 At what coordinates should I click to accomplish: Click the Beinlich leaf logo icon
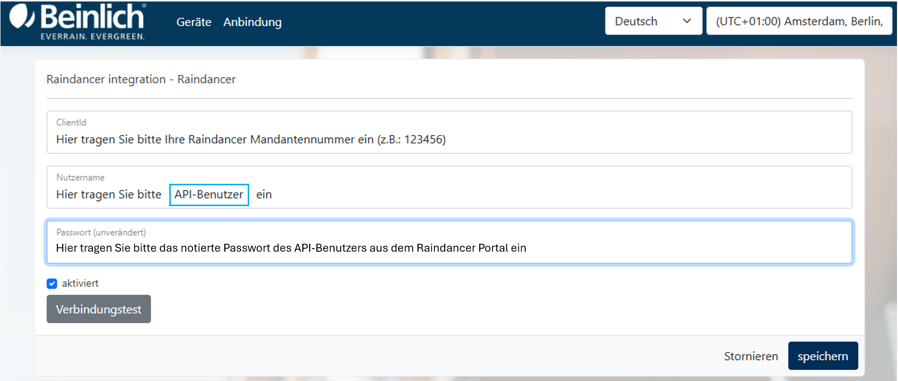22,17
